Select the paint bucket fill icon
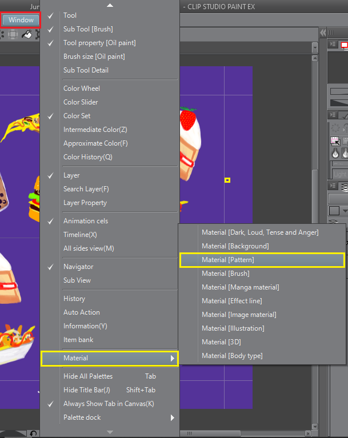The height and width of the screenshot is (438, 348). pyautogui.click(x=27, y=35)
